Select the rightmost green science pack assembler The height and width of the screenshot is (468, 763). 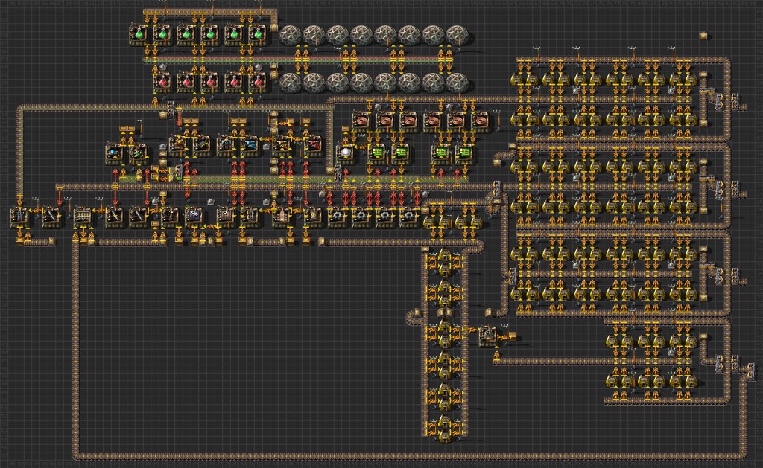pyautogui.click(x=258, y=34)
